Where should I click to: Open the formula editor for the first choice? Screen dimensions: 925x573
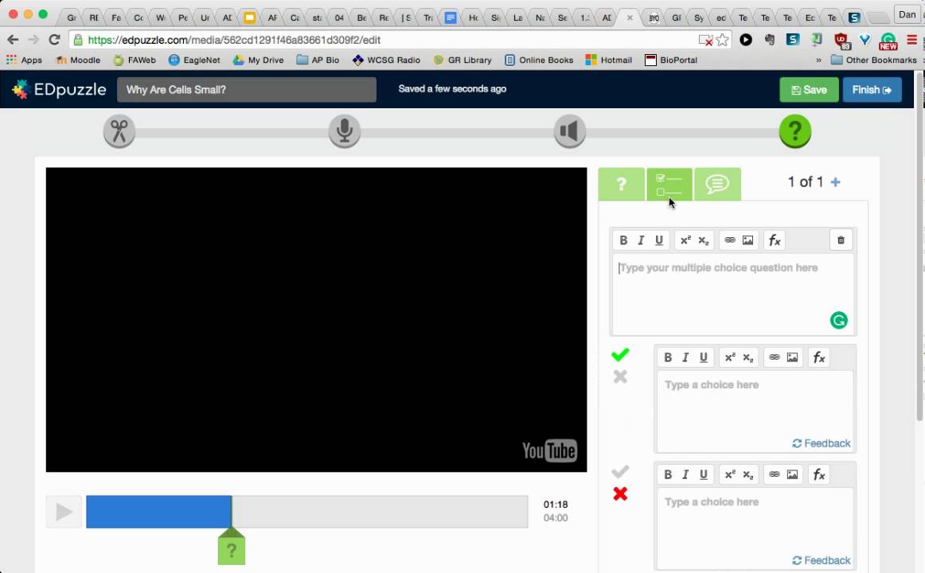pyautogui.click(x=819, y=357)
